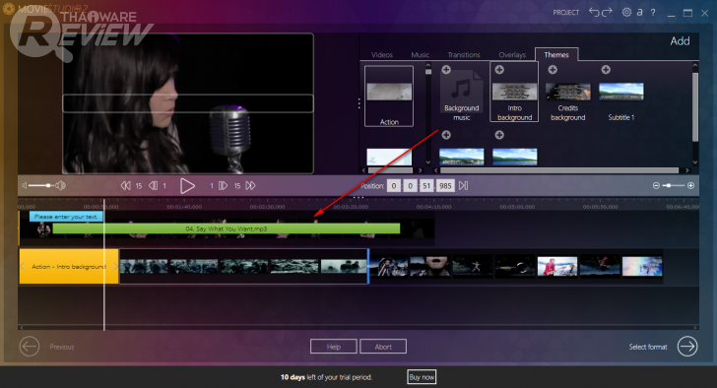This screenshot has width=717, height=388.
Task: Switch to the Transitions tab
Action: (464, 55)
